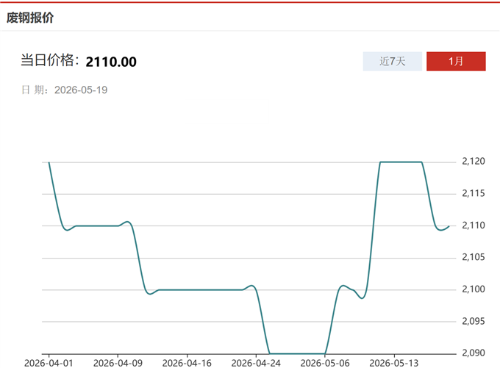Click y-axis value 2,090
This screenshot has width=500, height=368.
tap(474, 353)
